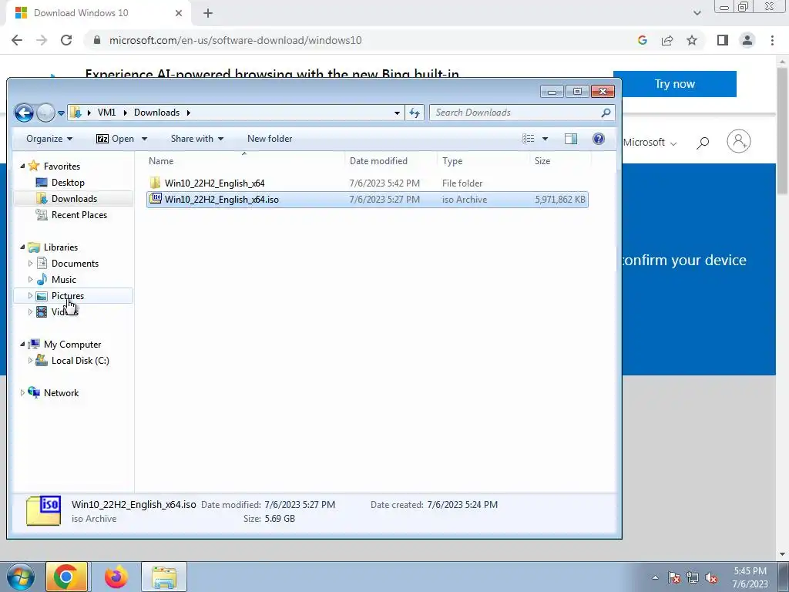Share this page from Chrome toolbar
This screenshot has width=789, height=592.
(667, 40)
